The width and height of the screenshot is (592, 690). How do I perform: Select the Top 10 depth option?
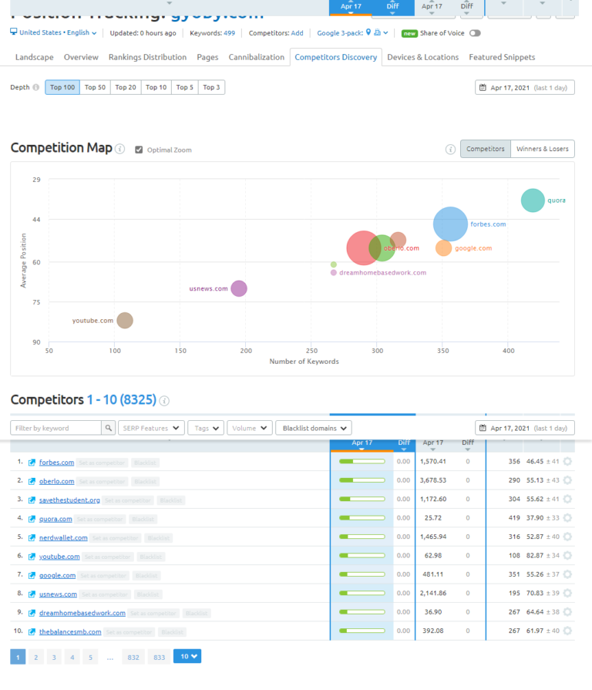click(156, 87)
